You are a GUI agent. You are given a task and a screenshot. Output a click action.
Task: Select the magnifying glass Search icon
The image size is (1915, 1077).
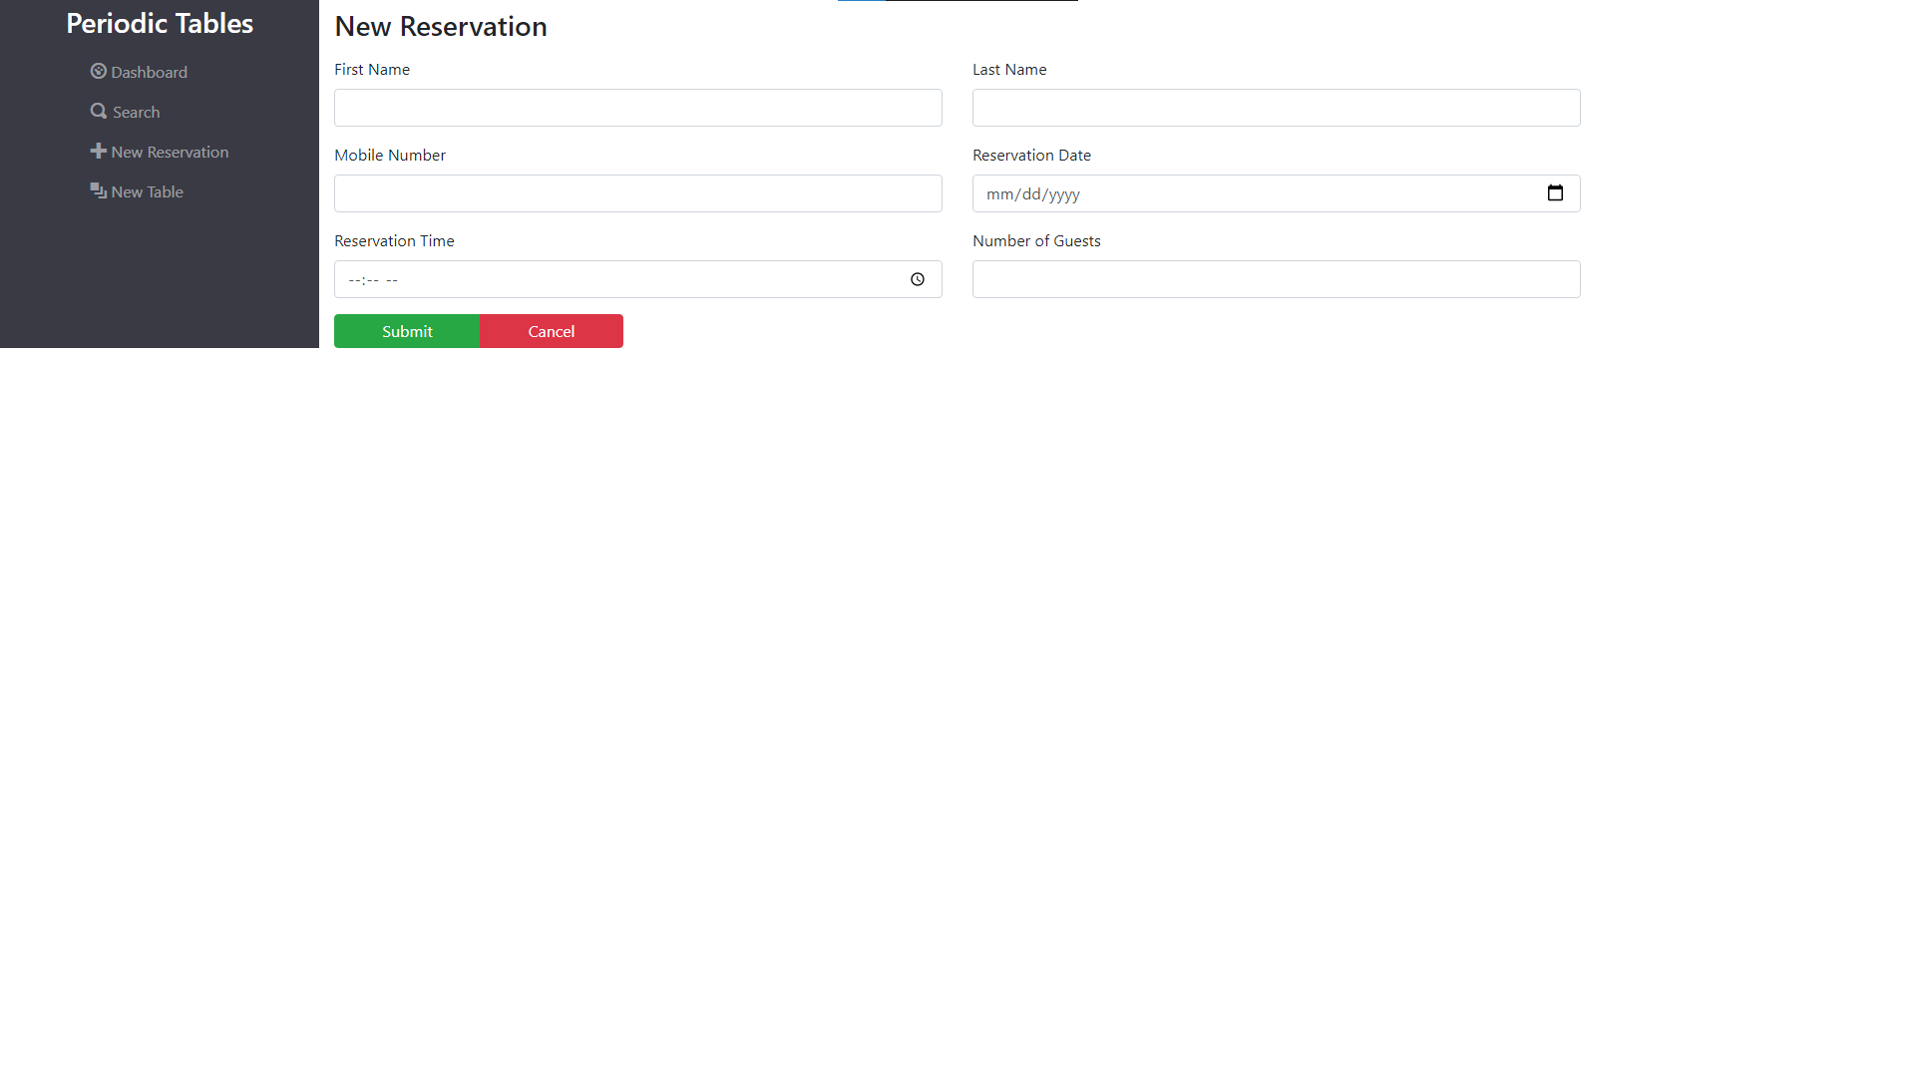98,111
